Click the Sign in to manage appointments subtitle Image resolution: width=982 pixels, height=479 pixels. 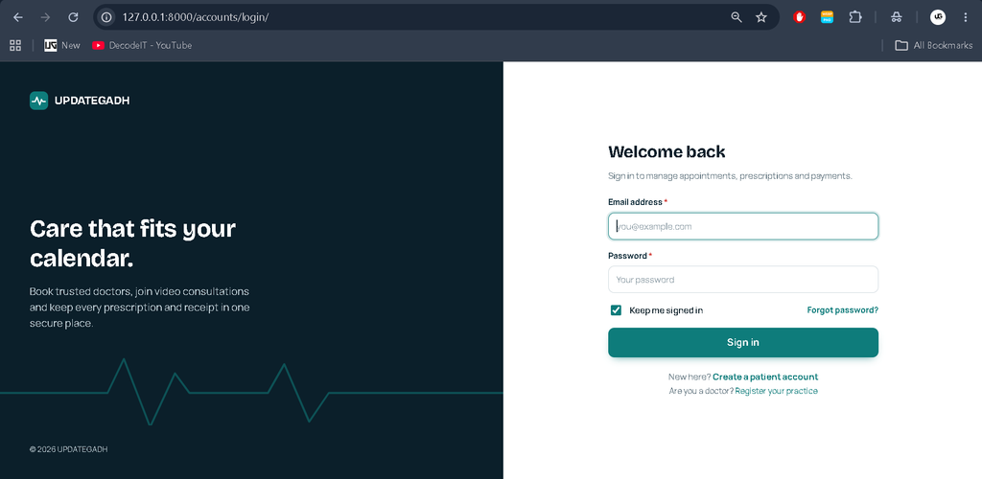click(730, 176)
